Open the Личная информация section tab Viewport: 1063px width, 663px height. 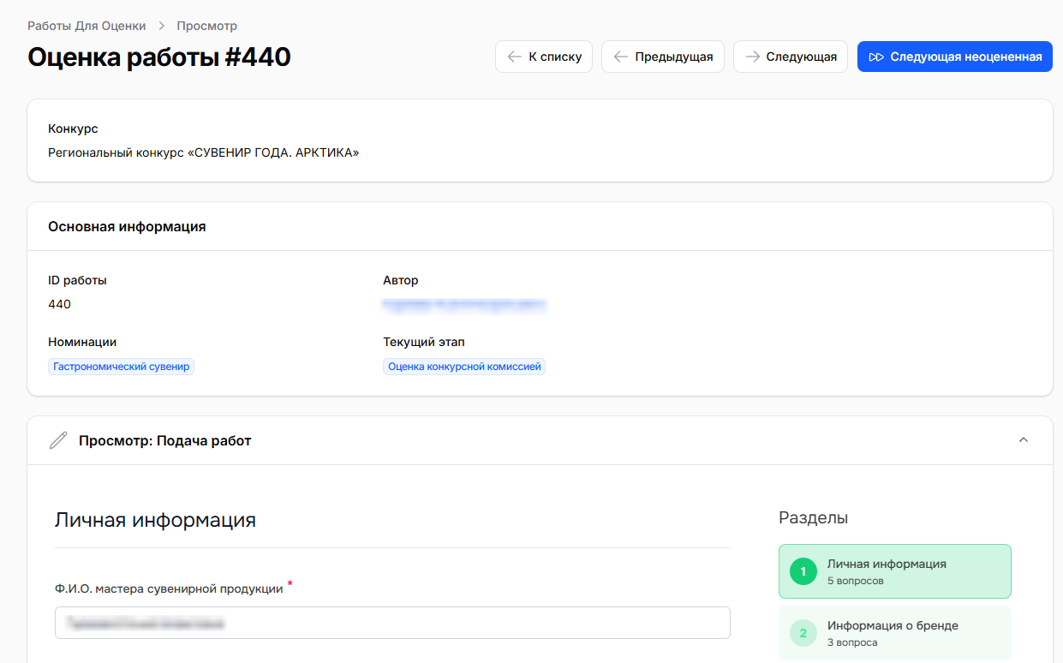click(895, 571)
